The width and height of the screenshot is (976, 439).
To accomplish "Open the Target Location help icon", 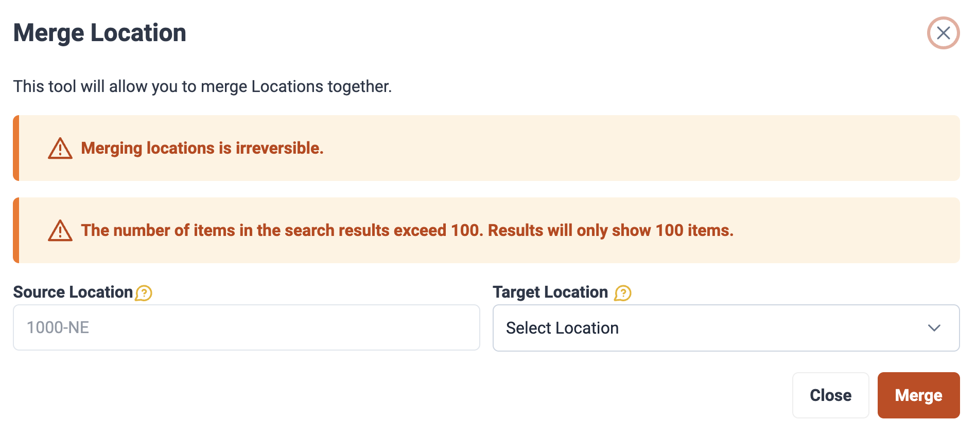I will 623,293.
